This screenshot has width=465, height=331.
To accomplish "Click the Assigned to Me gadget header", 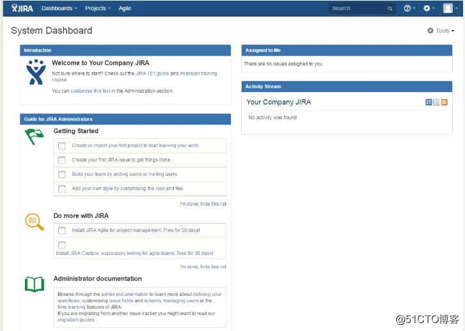I will click(x=347, y=50).
